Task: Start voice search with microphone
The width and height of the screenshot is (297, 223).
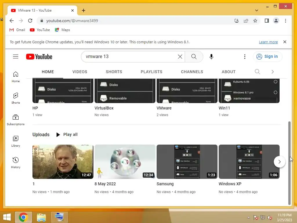Action: pyautogui.click(x=211, y=57)
